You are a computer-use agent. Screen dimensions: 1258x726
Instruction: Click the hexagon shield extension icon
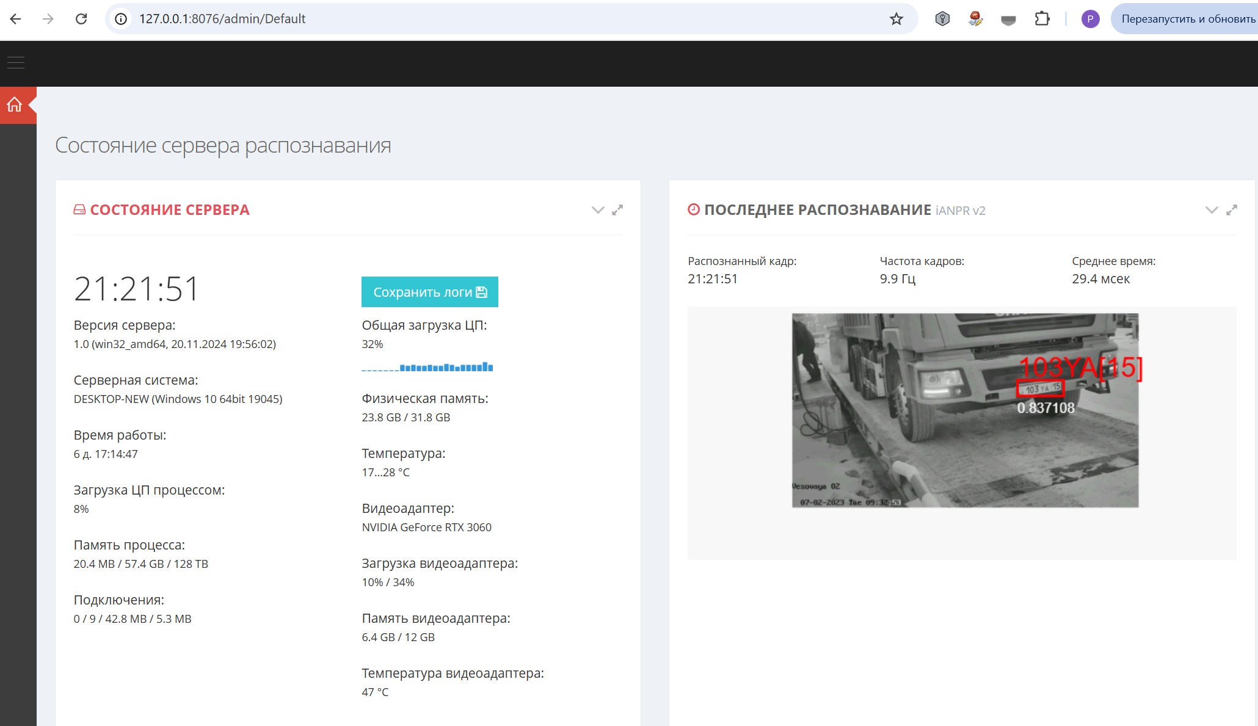tap(942, 19)
